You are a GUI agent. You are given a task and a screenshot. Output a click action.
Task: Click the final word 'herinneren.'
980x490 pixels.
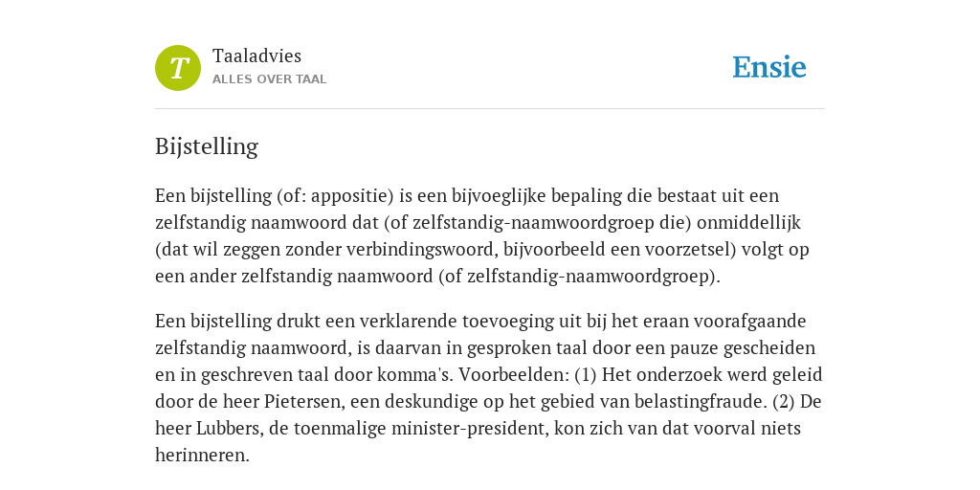coord(203,455)
